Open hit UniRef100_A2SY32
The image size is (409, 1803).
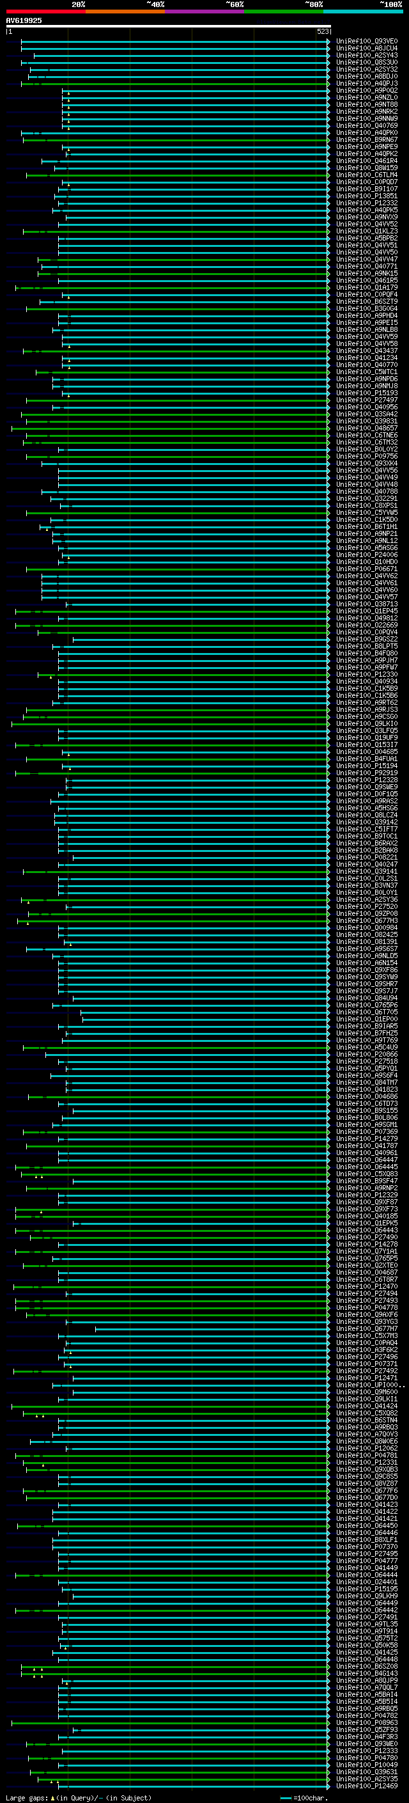367,69
